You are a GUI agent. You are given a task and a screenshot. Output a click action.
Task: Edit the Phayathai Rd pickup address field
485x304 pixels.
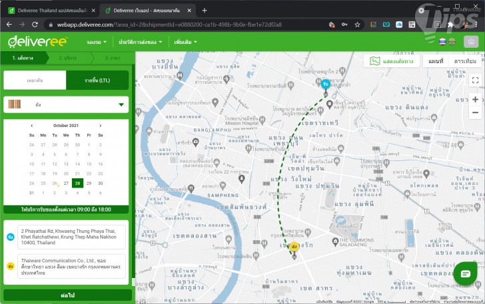tap(71, 237)
